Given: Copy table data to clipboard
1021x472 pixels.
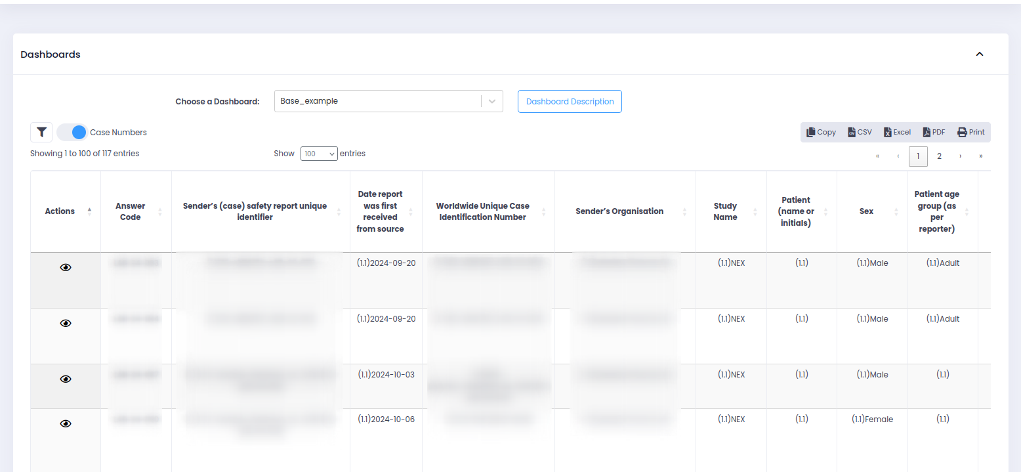Looking at the screenshot, I should (821, 132).
